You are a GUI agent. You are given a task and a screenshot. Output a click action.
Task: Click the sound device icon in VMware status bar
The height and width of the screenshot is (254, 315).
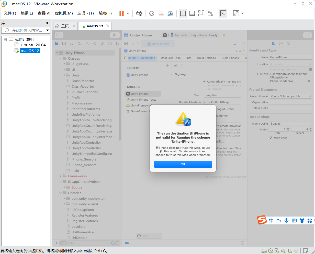coord(283,251)
